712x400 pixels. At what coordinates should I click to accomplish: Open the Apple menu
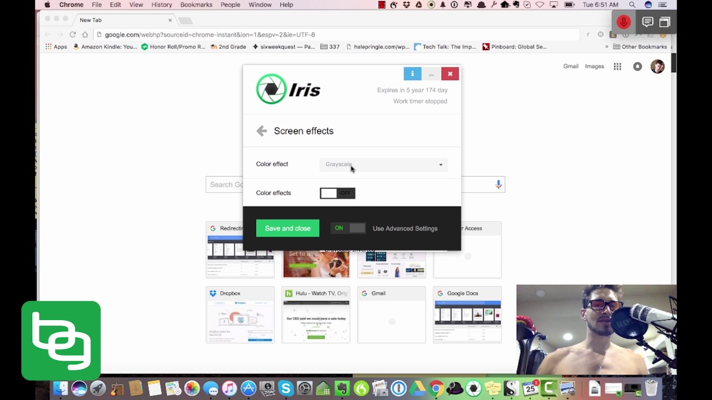click(47, 4)
